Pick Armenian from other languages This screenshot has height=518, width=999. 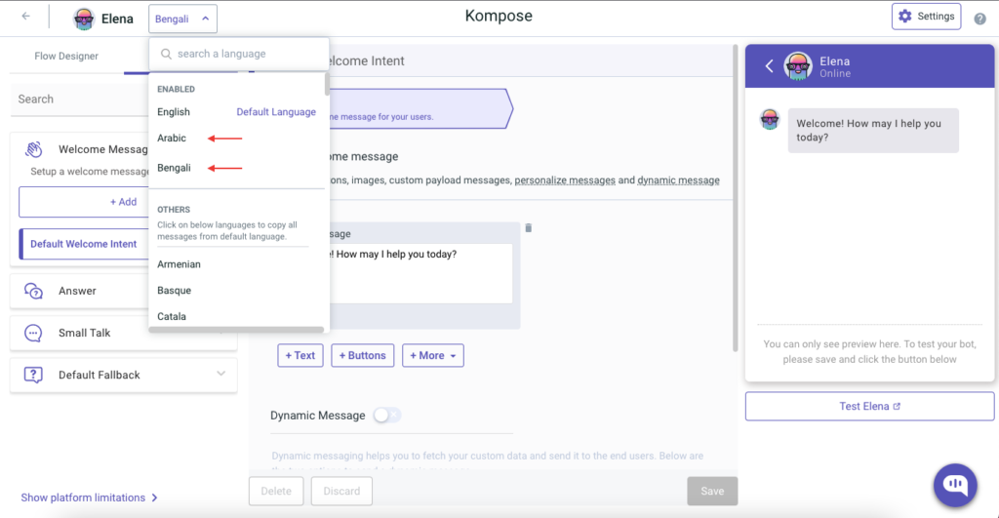[x=180, y=264]
